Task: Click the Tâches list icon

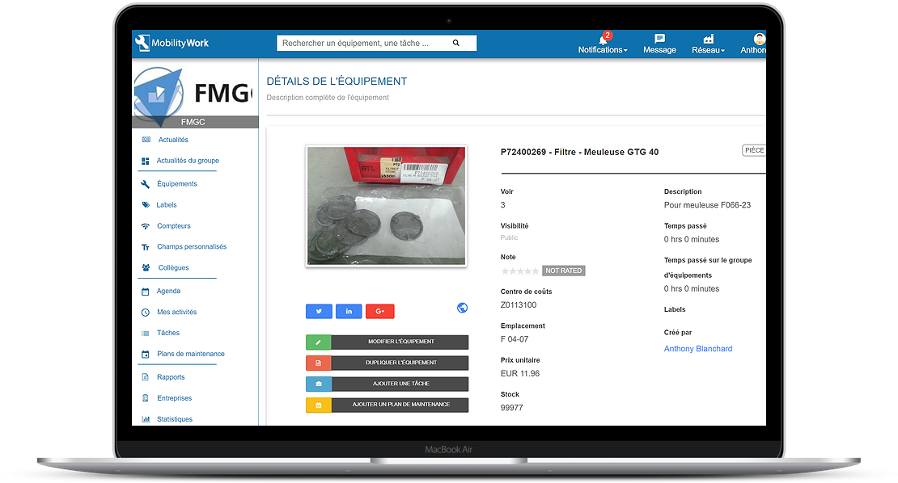Action: tap(146, 334)
